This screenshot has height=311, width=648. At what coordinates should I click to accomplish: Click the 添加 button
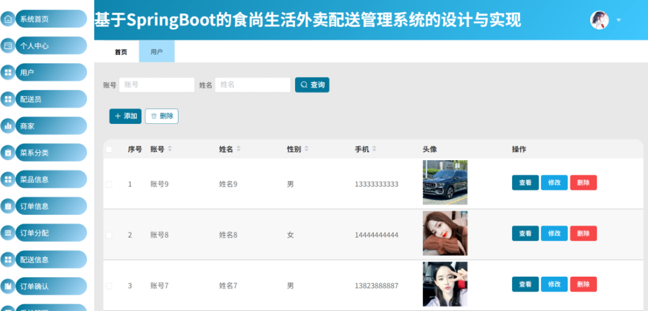point(125,116)
